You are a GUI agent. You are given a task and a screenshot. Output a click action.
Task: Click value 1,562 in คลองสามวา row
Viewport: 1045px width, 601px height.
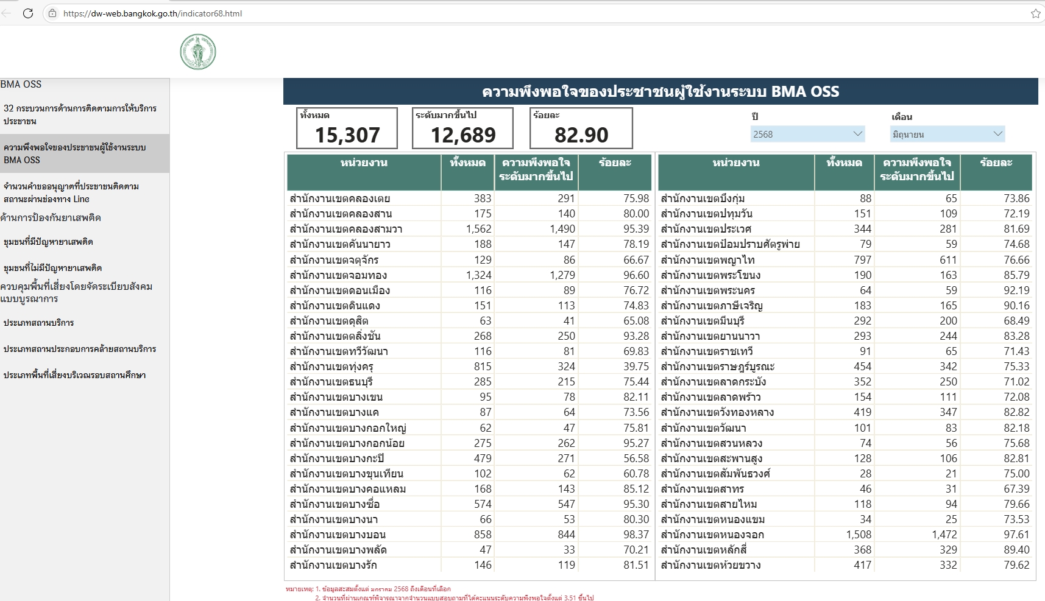(478, 229)
